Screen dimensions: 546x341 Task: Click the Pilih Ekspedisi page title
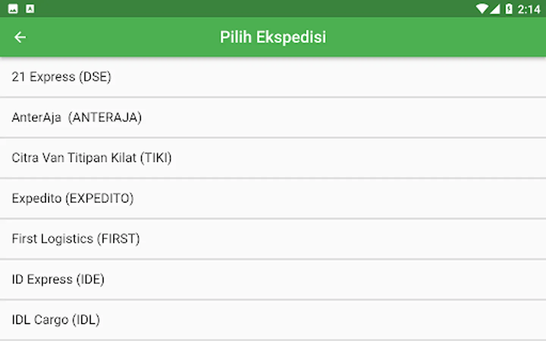click(x=273, y=37)
